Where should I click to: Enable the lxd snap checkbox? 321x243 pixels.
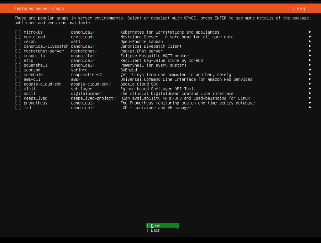pyautogui.click(x=18, y=108)
